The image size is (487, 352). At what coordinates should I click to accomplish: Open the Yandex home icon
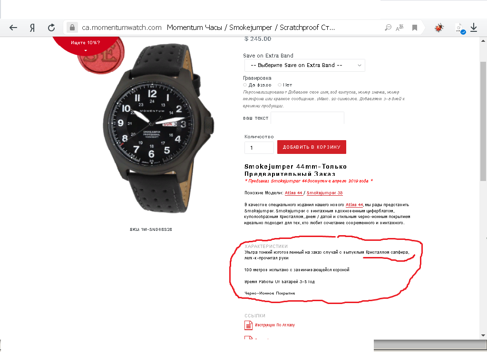click(32, 28)
